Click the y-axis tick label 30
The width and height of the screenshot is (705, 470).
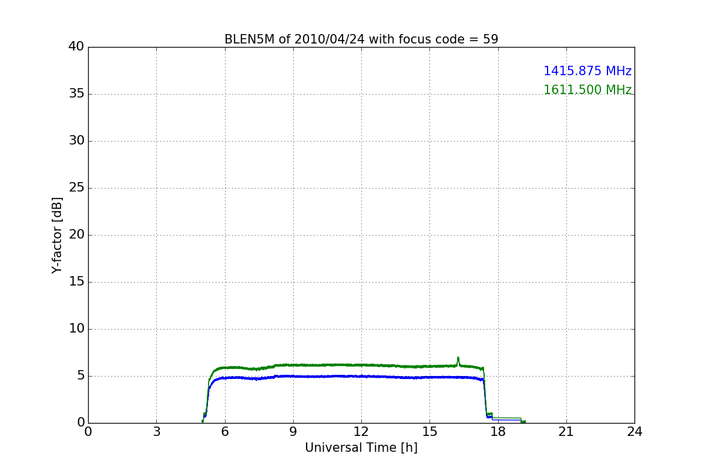click(x=76, y=141)
